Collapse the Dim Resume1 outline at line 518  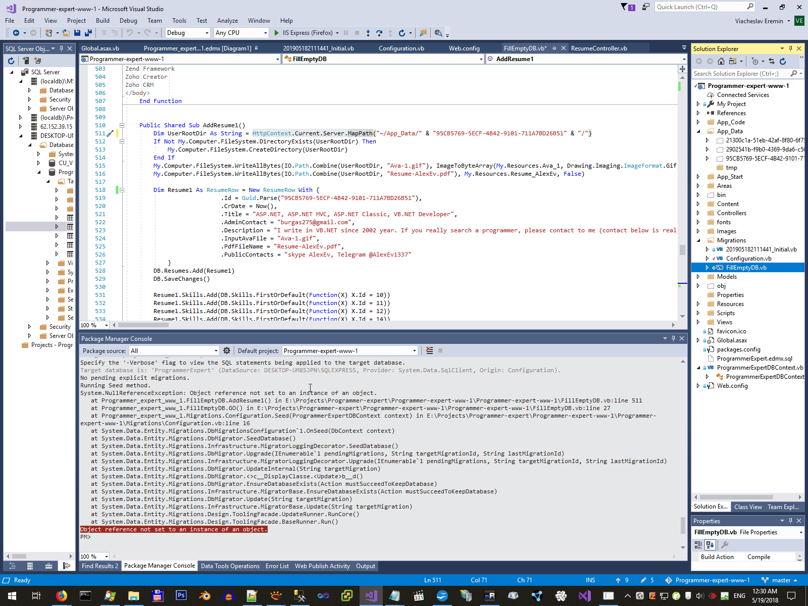point(122,190)
